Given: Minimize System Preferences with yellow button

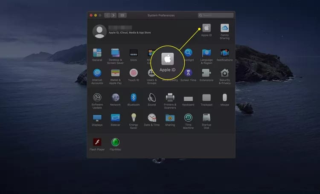Looking at the screenshot, I should pos(96,15).
